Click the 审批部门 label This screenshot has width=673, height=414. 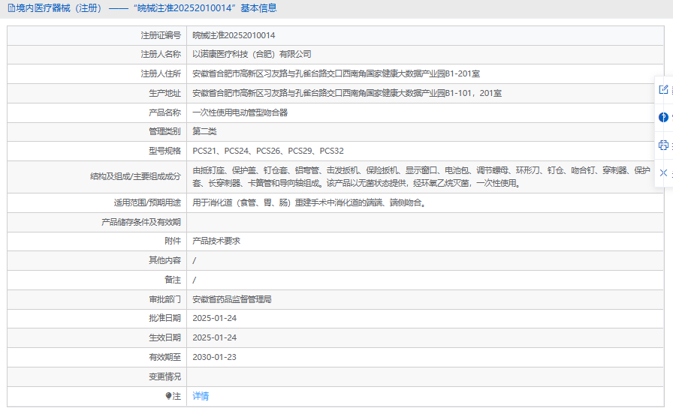tap(164, 299)
